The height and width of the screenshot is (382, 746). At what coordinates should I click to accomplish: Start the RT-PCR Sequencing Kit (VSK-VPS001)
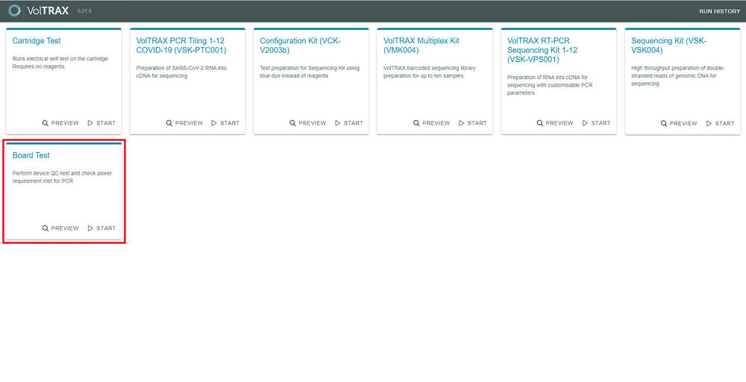click(597, 123)
